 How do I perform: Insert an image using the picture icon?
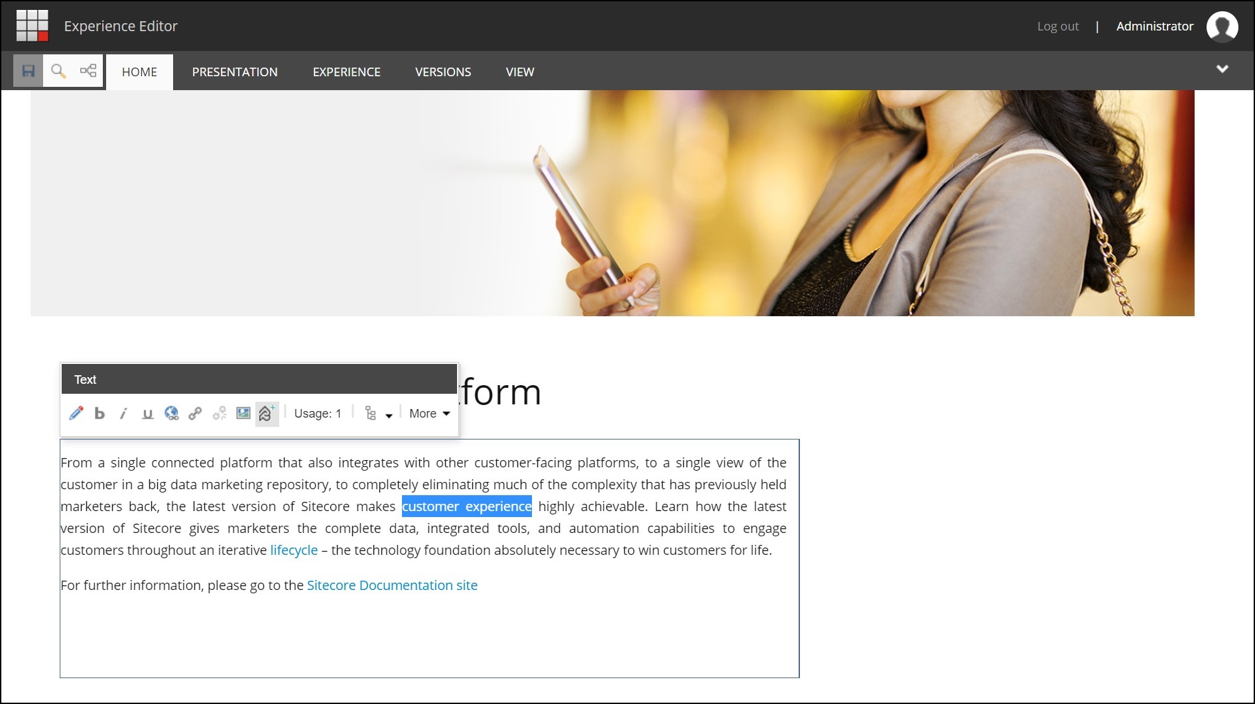(243, 414)
